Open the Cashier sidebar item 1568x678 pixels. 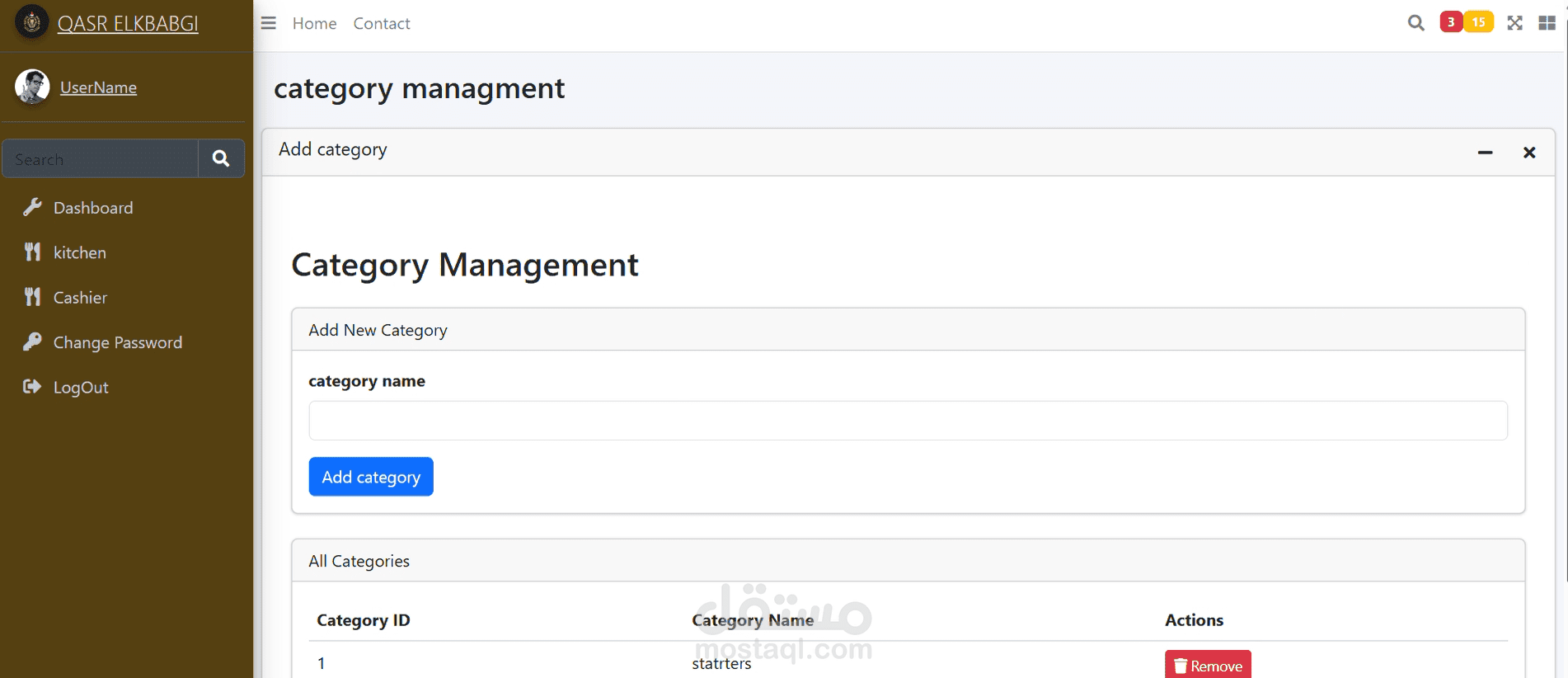80,298
